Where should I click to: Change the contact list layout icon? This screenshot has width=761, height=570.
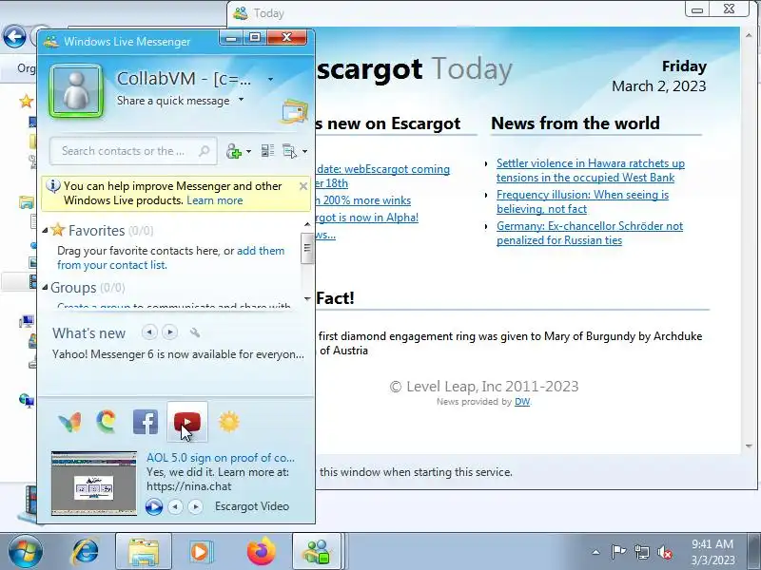click(267, 151)
